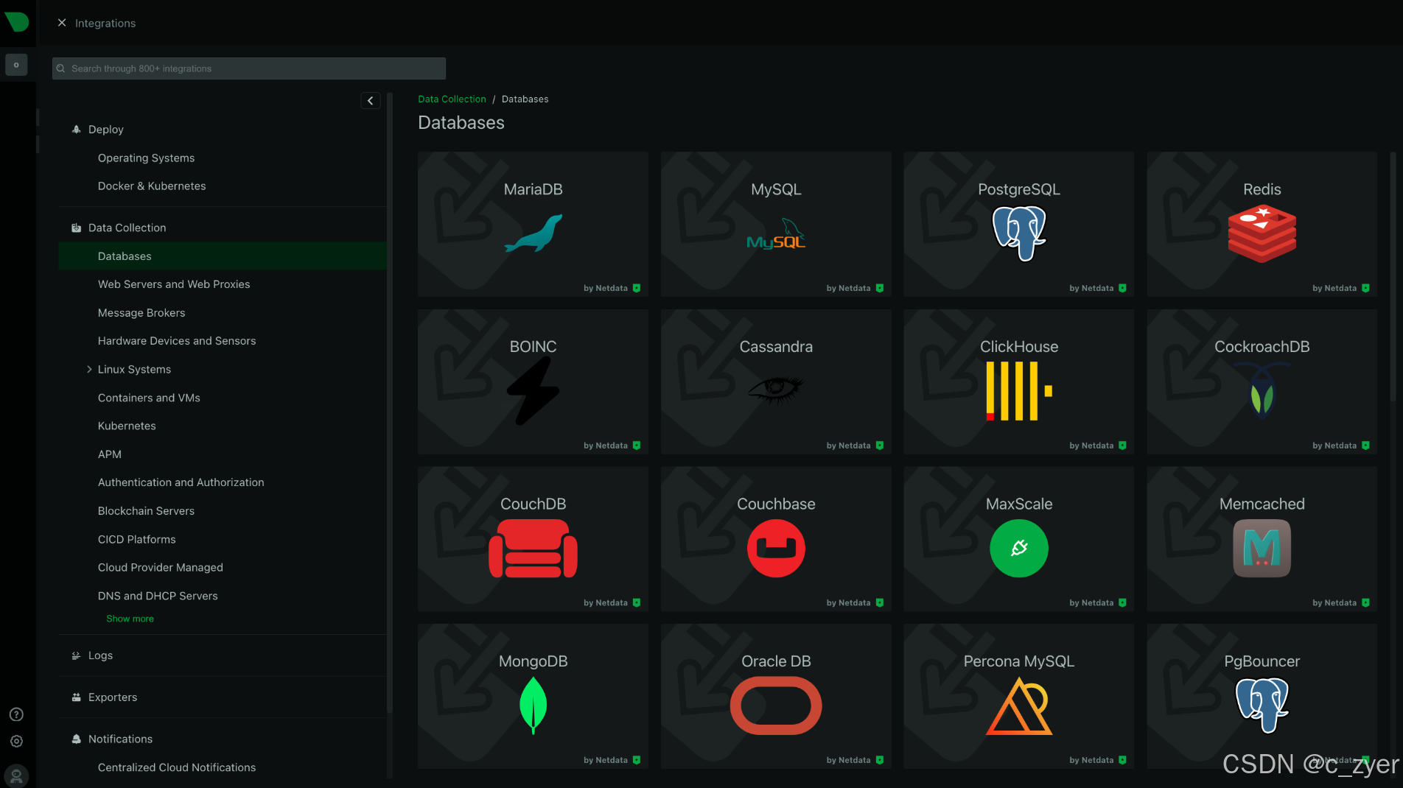Focus the integrations search field
This screenshot has width=1403, height=788.
pyautogui.click(x=249, y=68)
